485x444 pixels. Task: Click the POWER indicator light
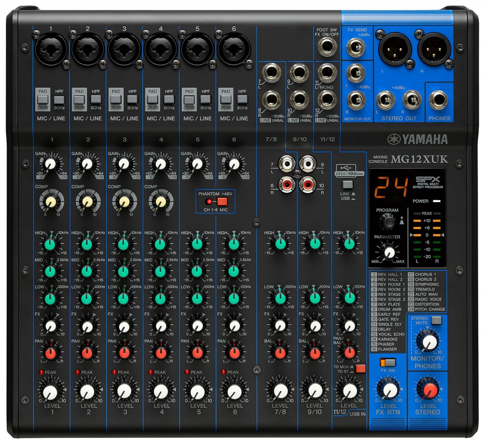coord(436,201)
